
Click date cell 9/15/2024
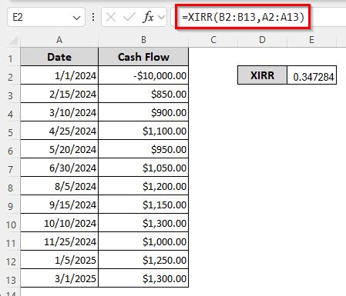59,205
